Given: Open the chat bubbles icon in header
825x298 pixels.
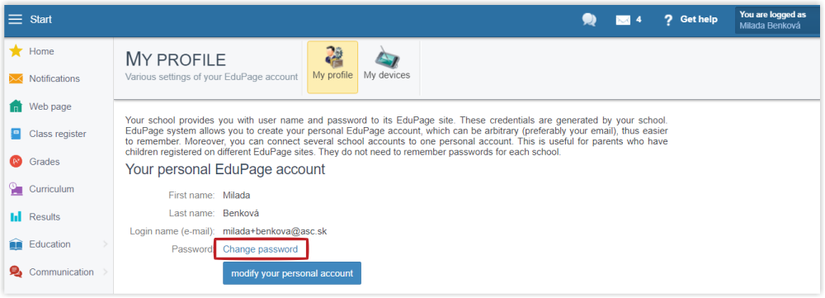Looking at the screenshot, I should pyautogui.click(x=589, y=20).
